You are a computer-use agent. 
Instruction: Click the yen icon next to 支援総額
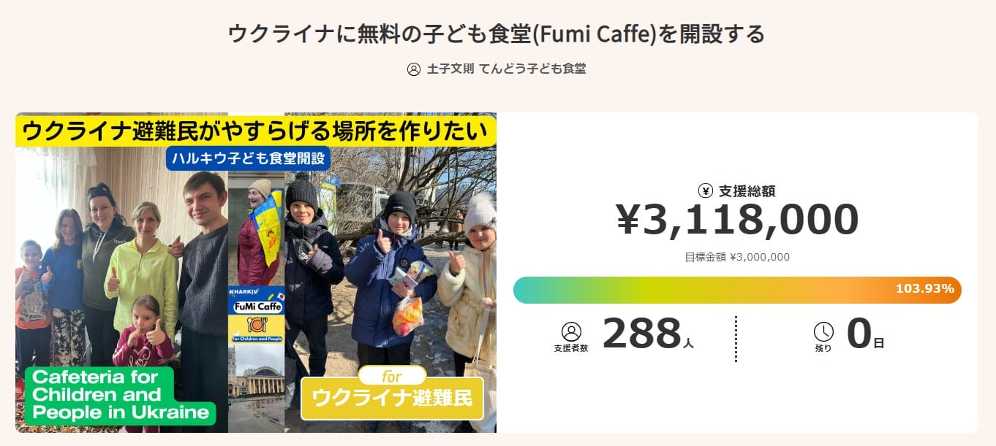(x=706, y=191)
